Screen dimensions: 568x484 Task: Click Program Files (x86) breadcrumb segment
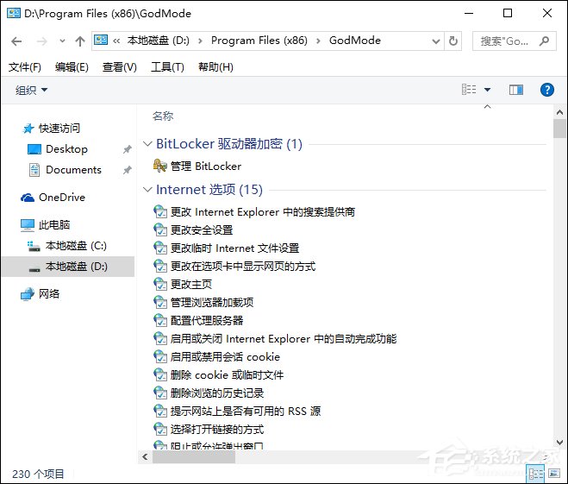[x=259, y=41]
